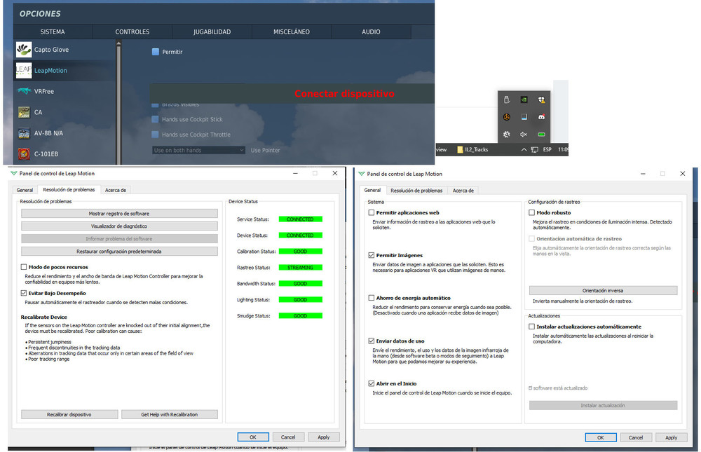
Task: Open the Discord tray icon
Action: tap(541, 117)
